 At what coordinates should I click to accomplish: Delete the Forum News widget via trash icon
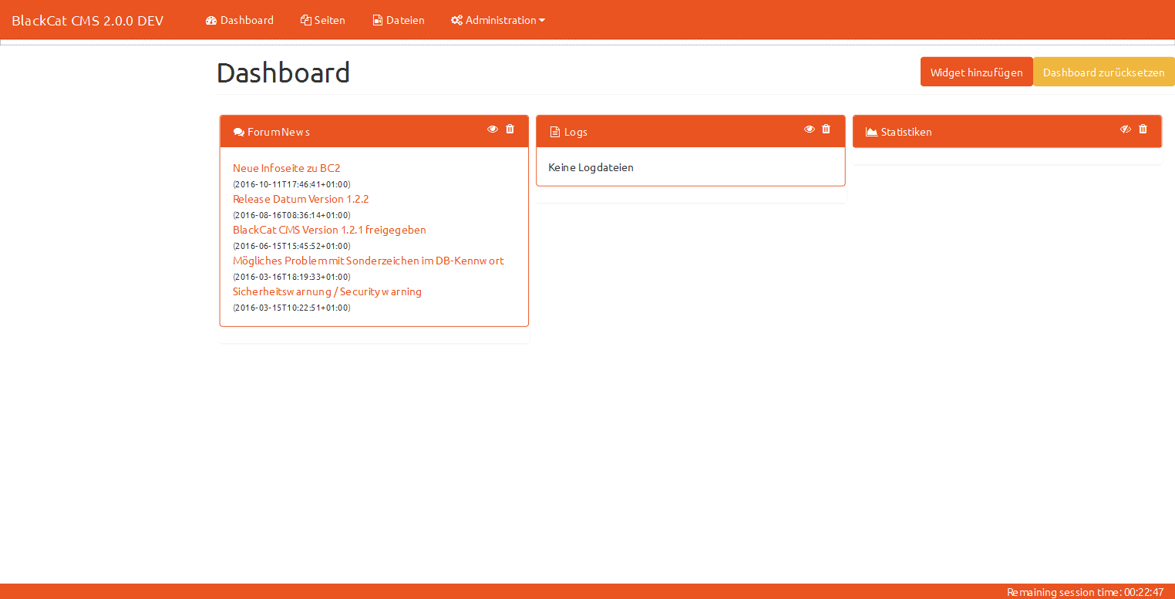coord(510,129)
